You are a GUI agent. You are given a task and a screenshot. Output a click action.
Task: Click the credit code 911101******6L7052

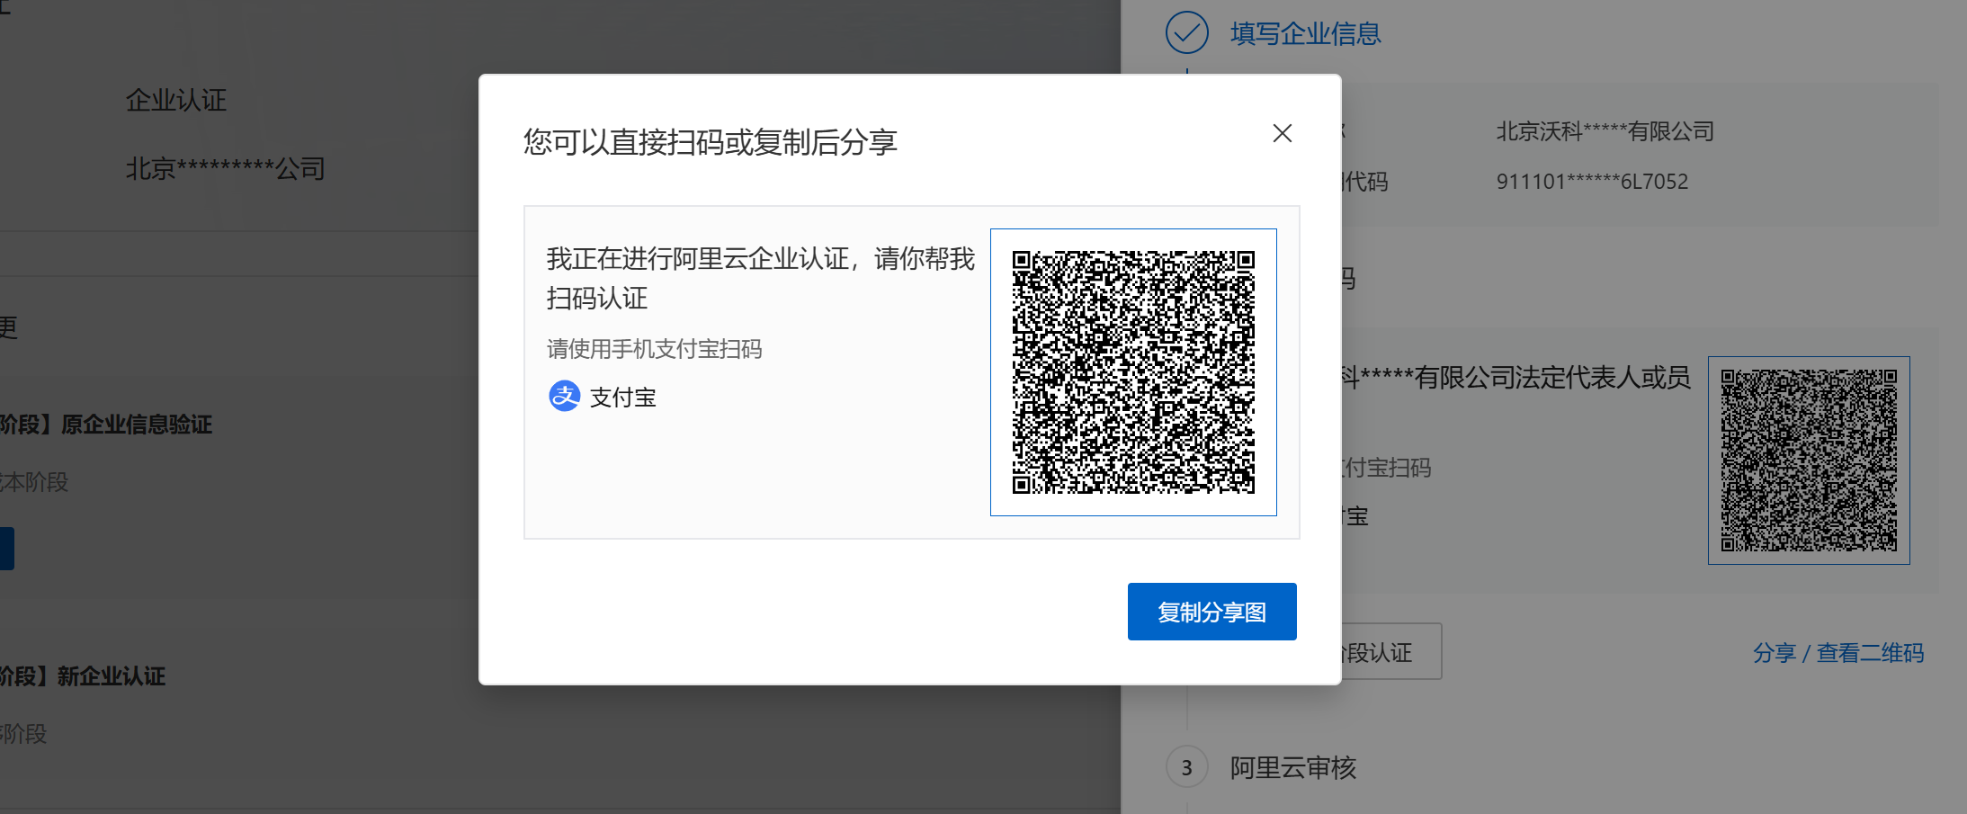[x=1592, y=182]
